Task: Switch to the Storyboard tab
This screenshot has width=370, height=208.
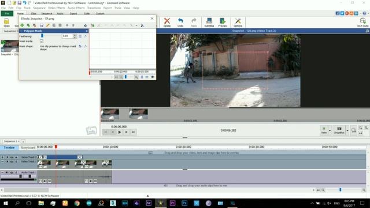Action: pos(28,148)
